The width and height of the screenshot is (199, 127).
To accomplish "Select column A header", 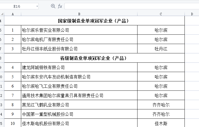I will coord(13,14).
